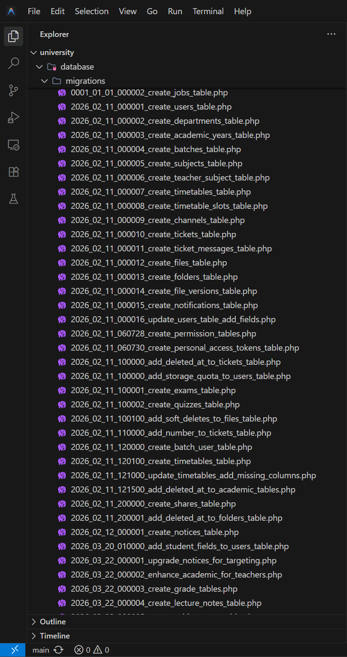Select the create_users_table migration file
This screenshot has height=657, width=347.
tap(151, 107)
